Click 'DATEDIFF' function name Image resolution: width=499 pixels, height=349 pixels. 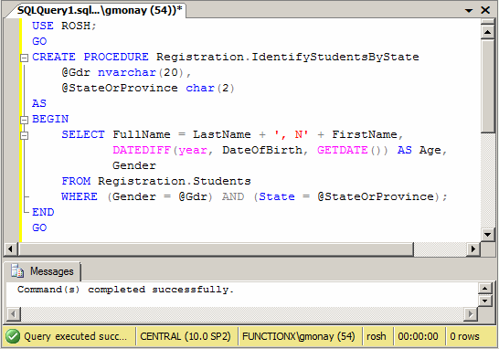click(x=142, y=150)
